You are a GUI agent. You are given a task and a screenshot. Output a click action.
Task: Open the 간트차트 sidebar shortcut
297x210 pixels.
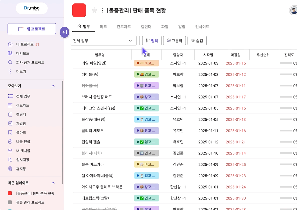[x=23, y=105]
